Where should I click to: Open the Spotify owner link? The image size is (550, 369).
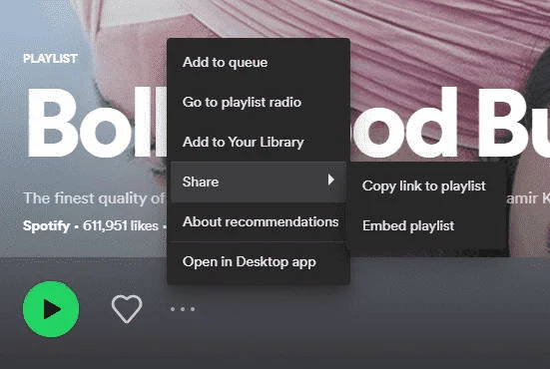tap(46, 226)
